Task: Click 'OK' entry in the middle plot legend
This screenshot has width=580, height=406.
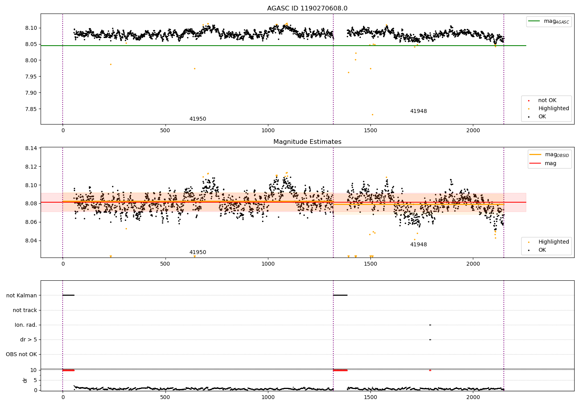Action: [542, 250]
